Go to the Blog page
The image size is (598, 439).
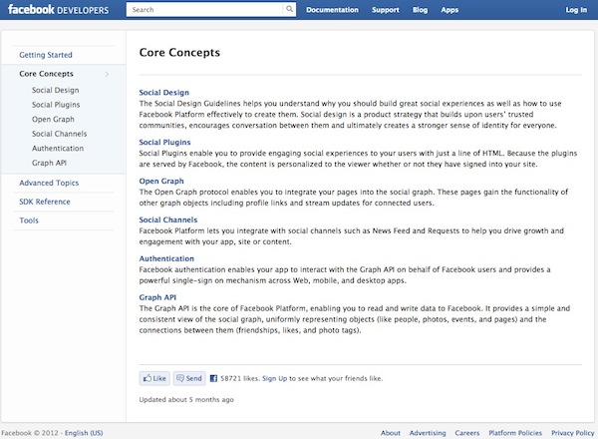pos(420,10)
